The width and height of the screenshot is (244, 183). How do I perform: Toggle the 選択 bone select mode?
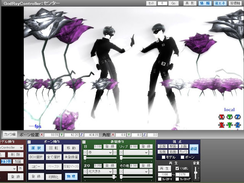click(36, 148)
